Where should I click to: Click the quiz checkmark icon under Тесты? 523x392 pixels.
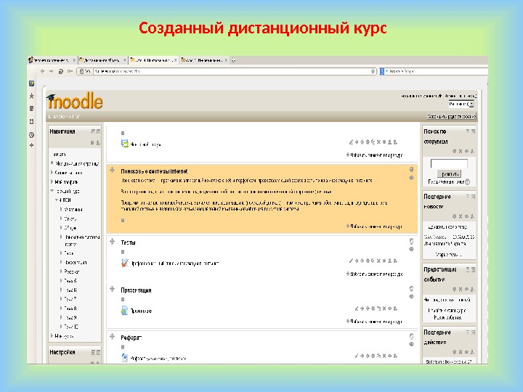pos(125,263)
